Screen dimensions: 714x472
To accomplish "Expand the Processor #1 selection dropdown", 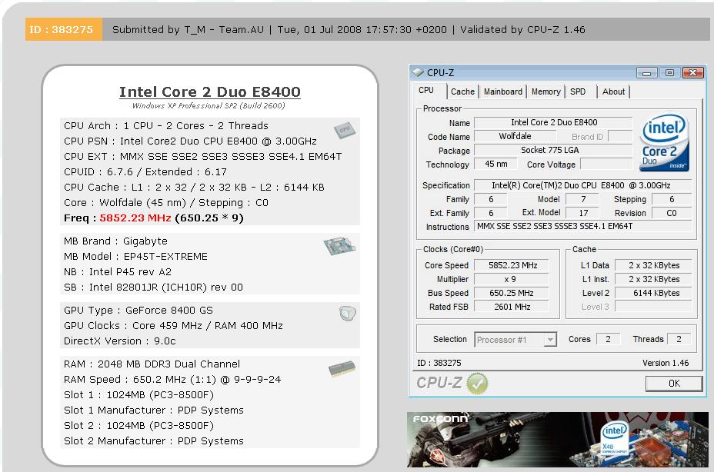I will coord(551,340).
